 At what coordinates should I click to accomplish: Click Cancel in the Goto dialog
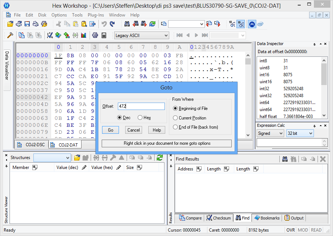pyautogui.click(x=134, y=130)
